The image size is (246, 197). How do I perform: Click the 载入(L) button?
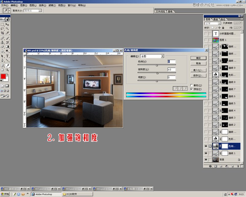(x=198, y=70)
